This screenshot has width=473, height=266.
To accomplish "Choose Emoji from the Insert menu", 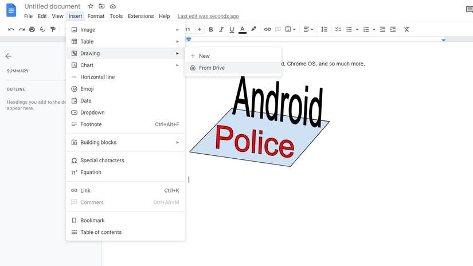I will (x=125, y=89).
